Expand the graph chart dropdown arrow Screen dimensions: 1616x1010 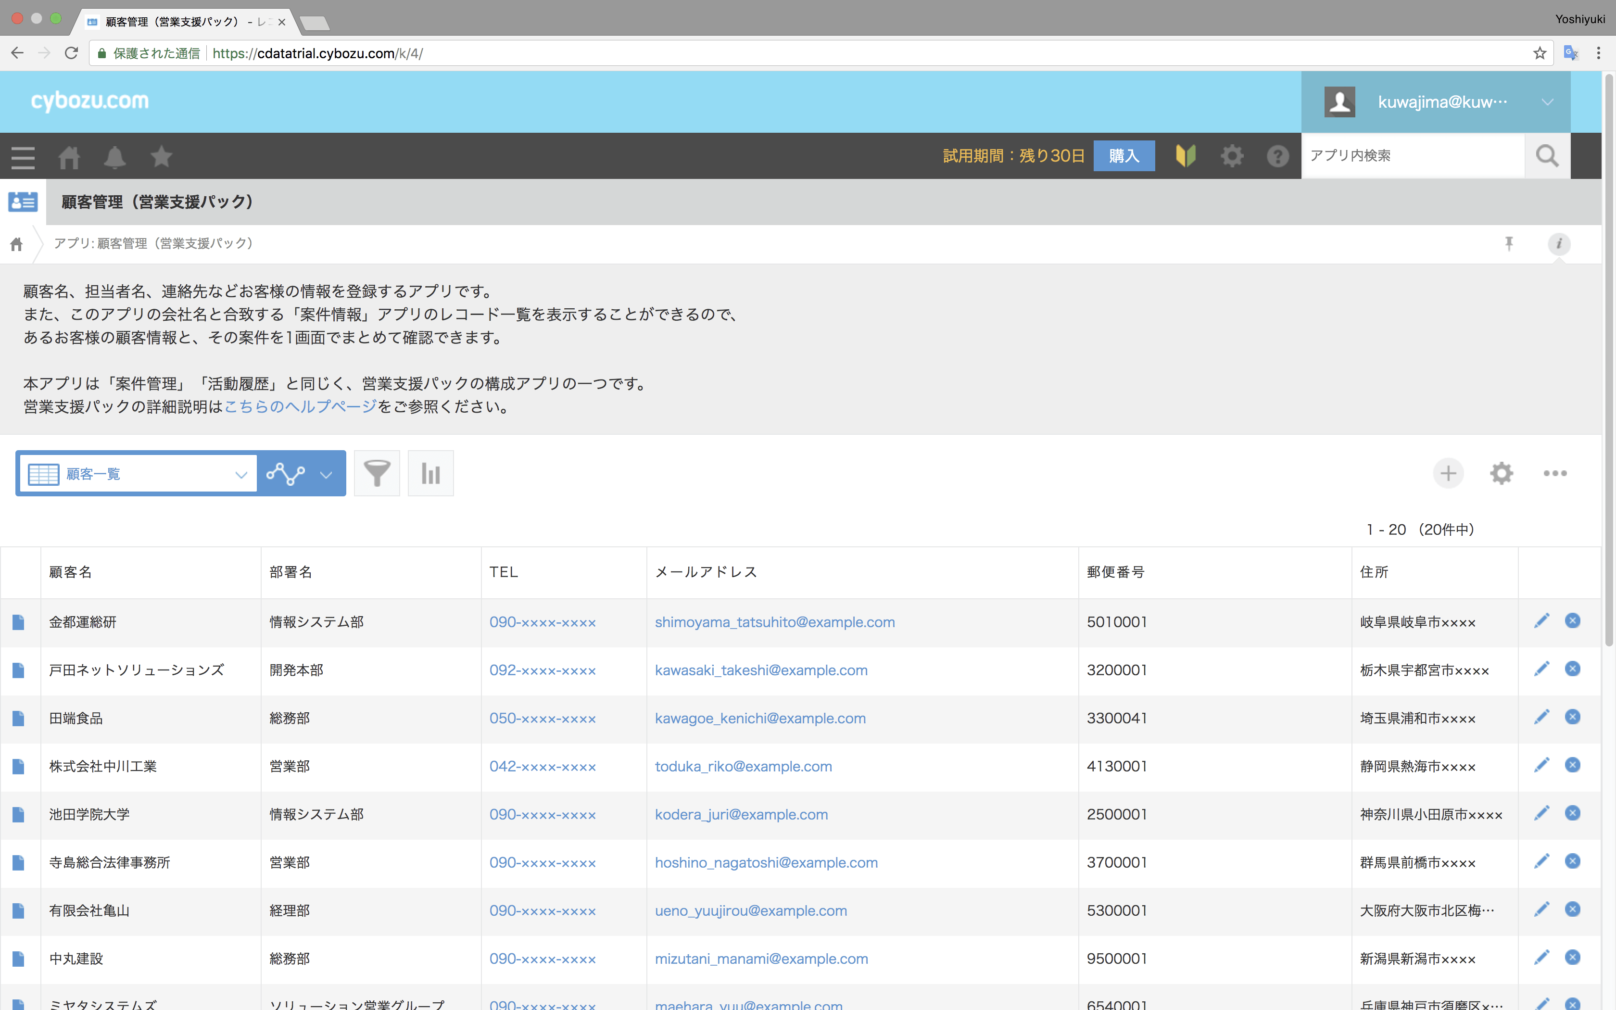click(326, 474)
